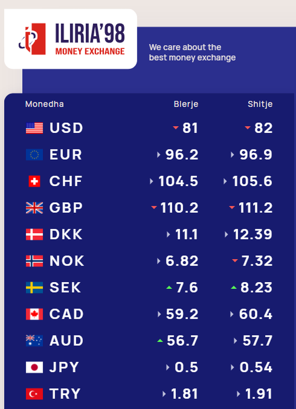Select the Norwegian flag beside NOK

coord(34,261)
